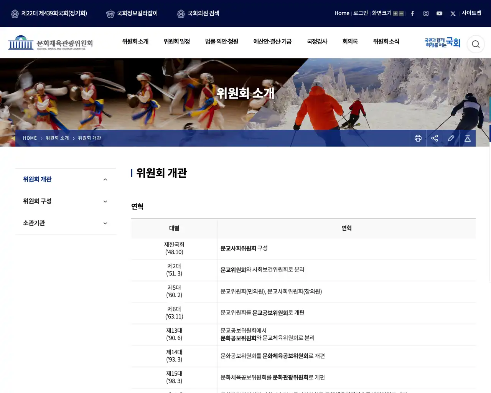Go to Home link in top bar
Screen dimensions: 491x393
[x=342, y=13]
